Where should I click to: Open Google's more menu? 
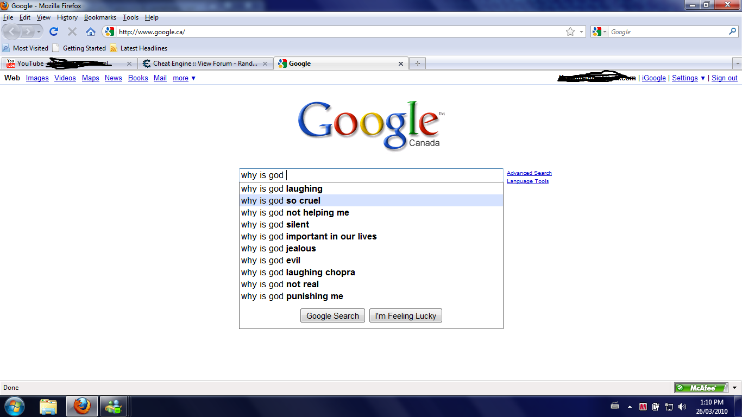point(184,78)
